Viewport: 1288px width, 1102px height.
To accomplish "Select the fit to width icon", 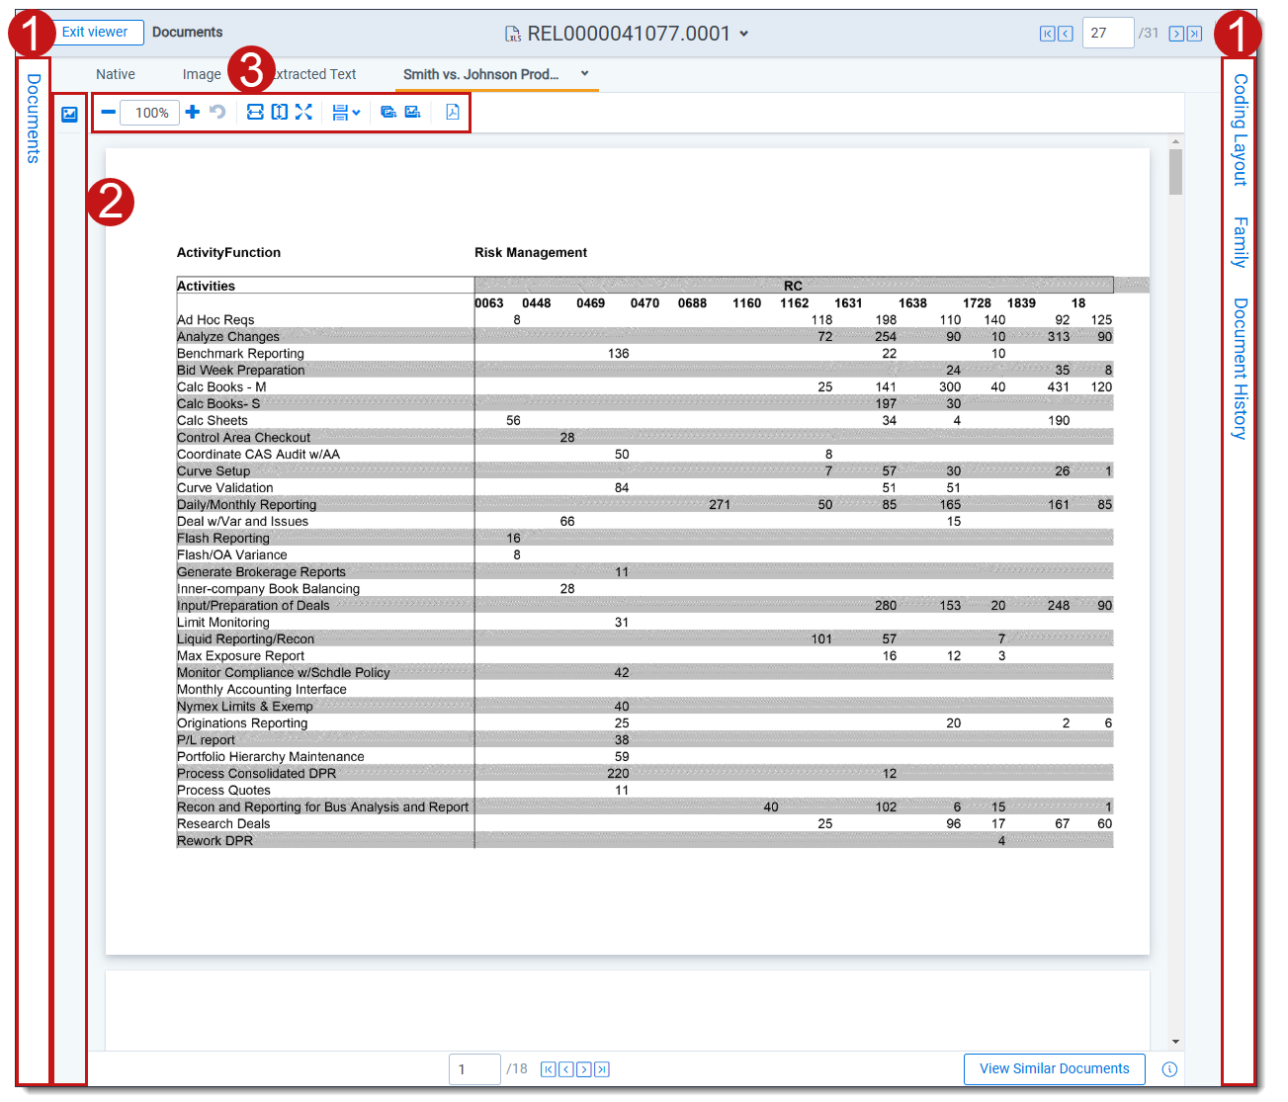I will click(x=255, y=113).
